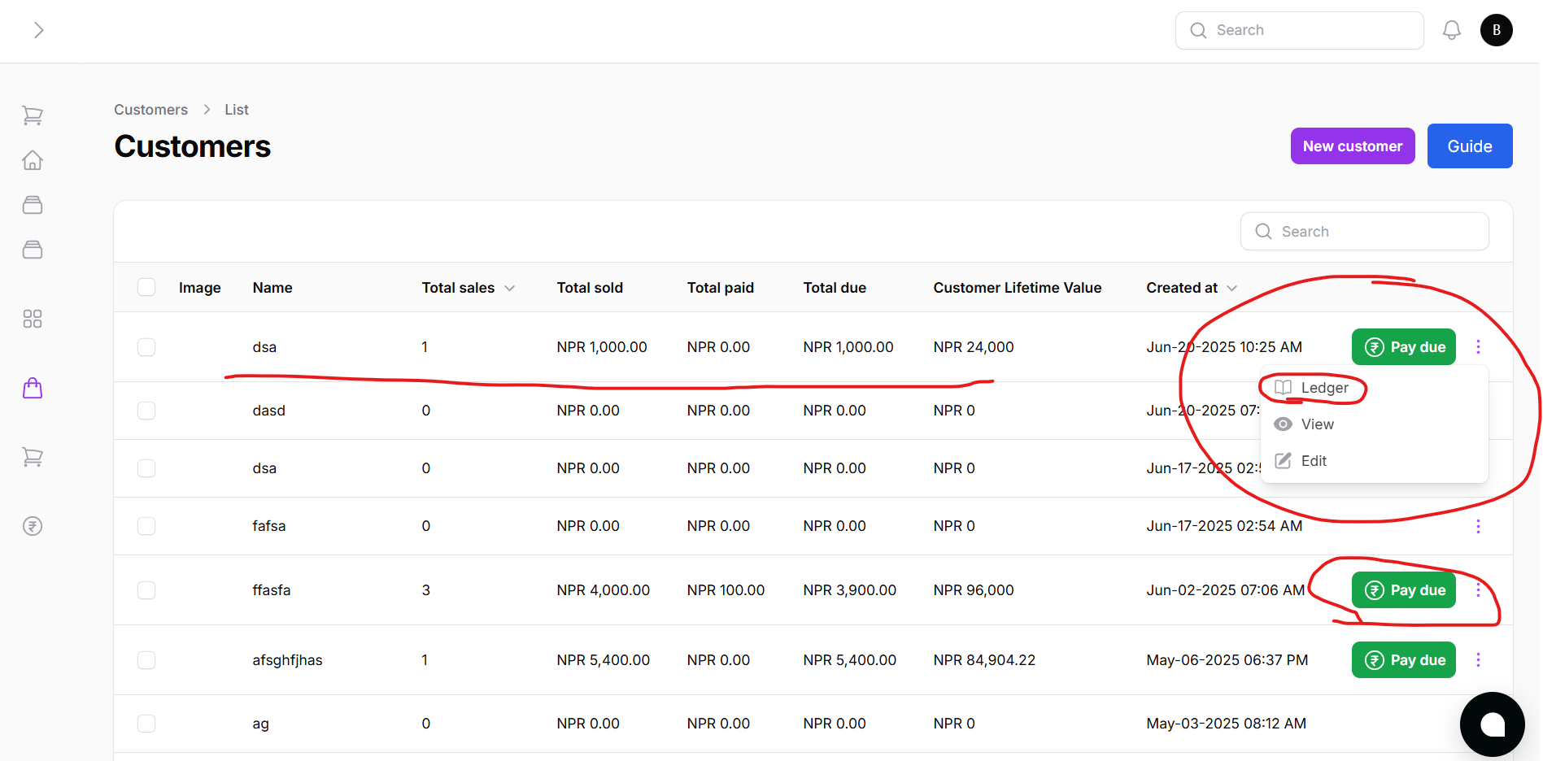The height and width of the screenshot is (761, 1543).
Task: Expand the sidebar with chevron arrow
Action: coord(38,30)
